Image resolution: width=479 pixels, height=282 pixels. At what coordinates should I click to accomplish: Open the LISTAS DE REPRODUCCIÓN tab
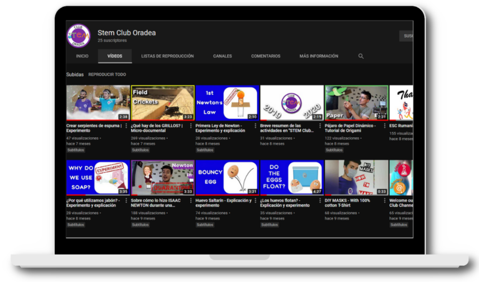167,56
